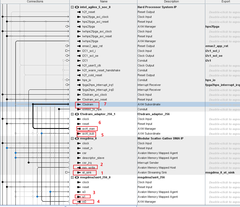
Task: Click the f2sdram_adapter_256_1 chip icon
Action: click(77, 114)
